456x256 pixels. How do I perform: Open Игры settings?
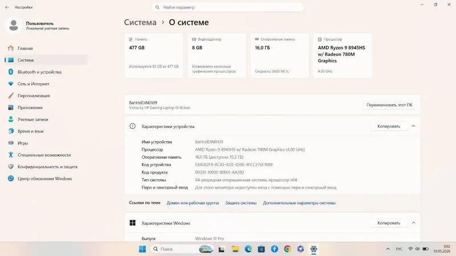coord(47,143)
